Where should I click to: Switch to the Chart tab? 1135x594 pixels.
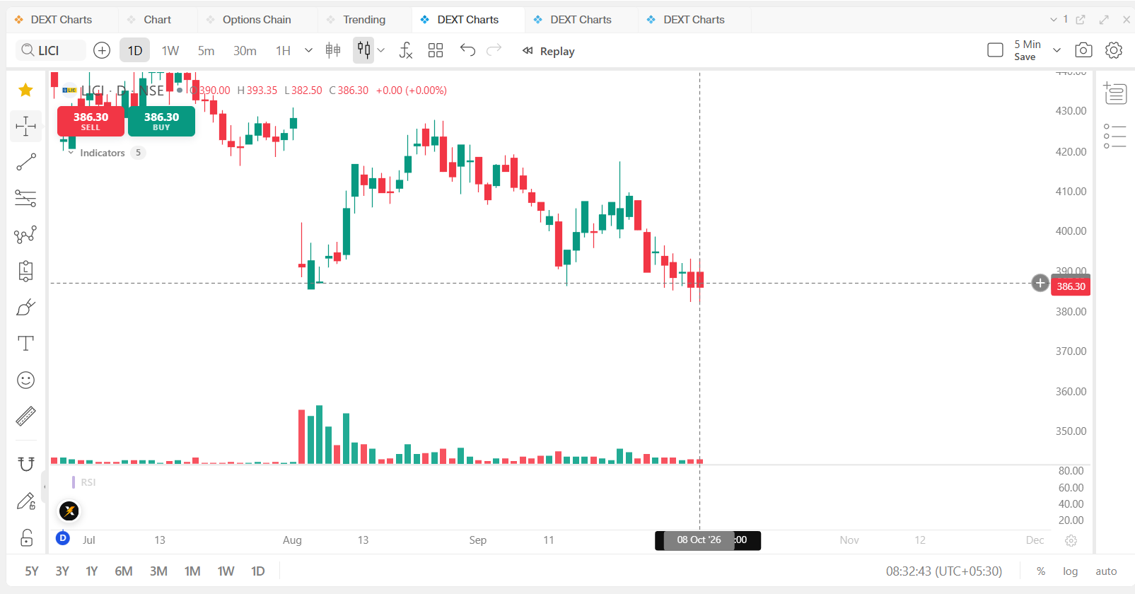point(157,20)
